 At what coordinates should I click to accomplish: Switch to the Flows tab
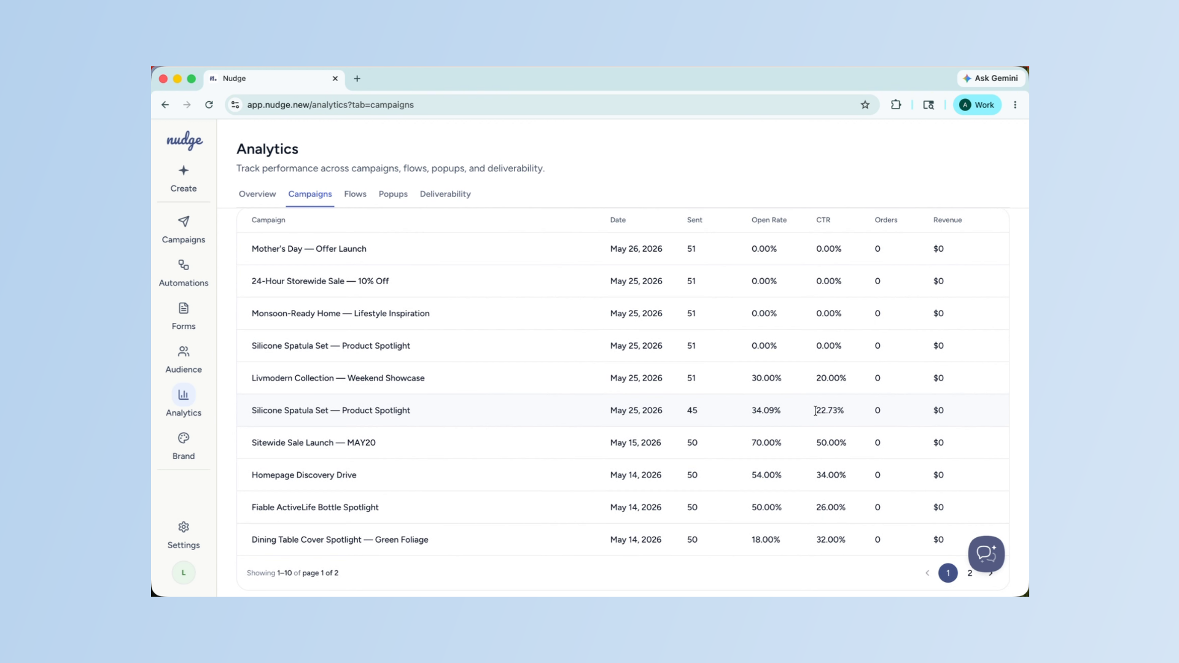[x=355, y=194]
